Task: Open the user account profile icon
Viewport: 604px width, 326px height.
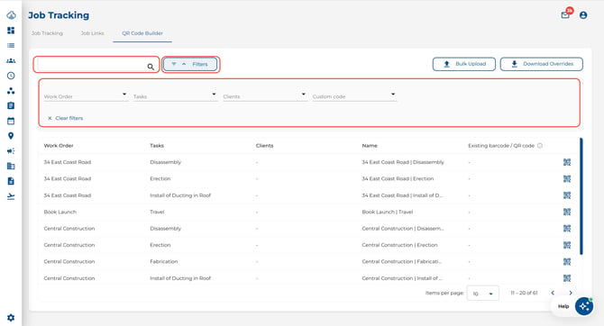Action: point(583,15)
